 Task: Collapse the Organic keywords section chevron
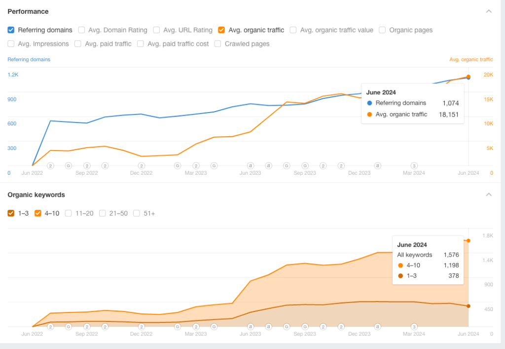coord(489,194)
